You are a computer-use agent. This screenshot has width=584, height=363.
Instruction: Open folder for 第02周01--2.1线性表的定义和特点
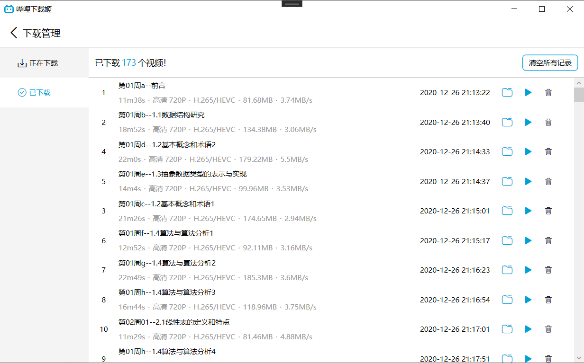click(507, 329)
